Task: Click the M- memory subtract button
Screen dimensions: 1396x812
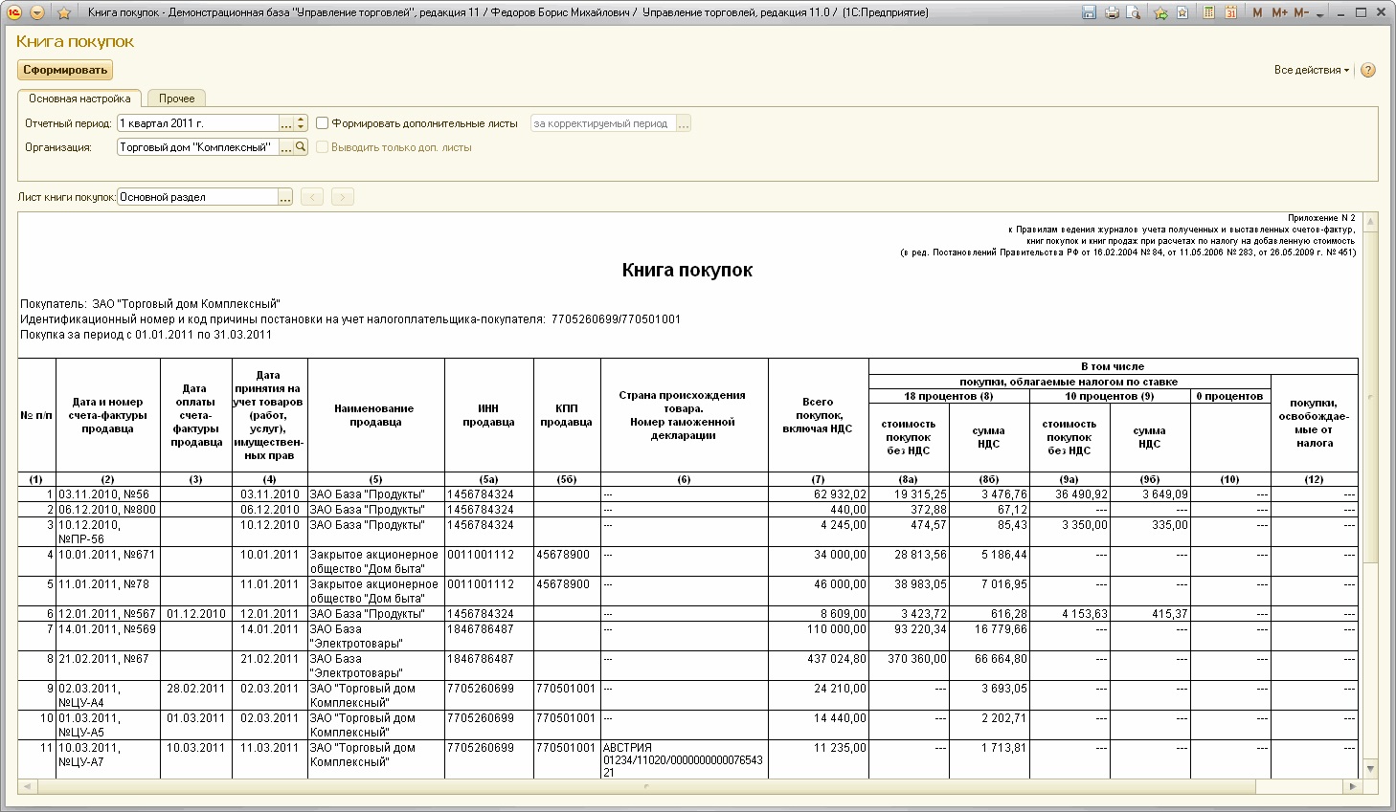Action: click(1301, 12)
